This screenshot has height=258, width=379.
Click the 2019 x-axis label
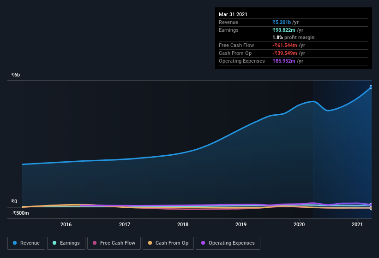[241, 224]
